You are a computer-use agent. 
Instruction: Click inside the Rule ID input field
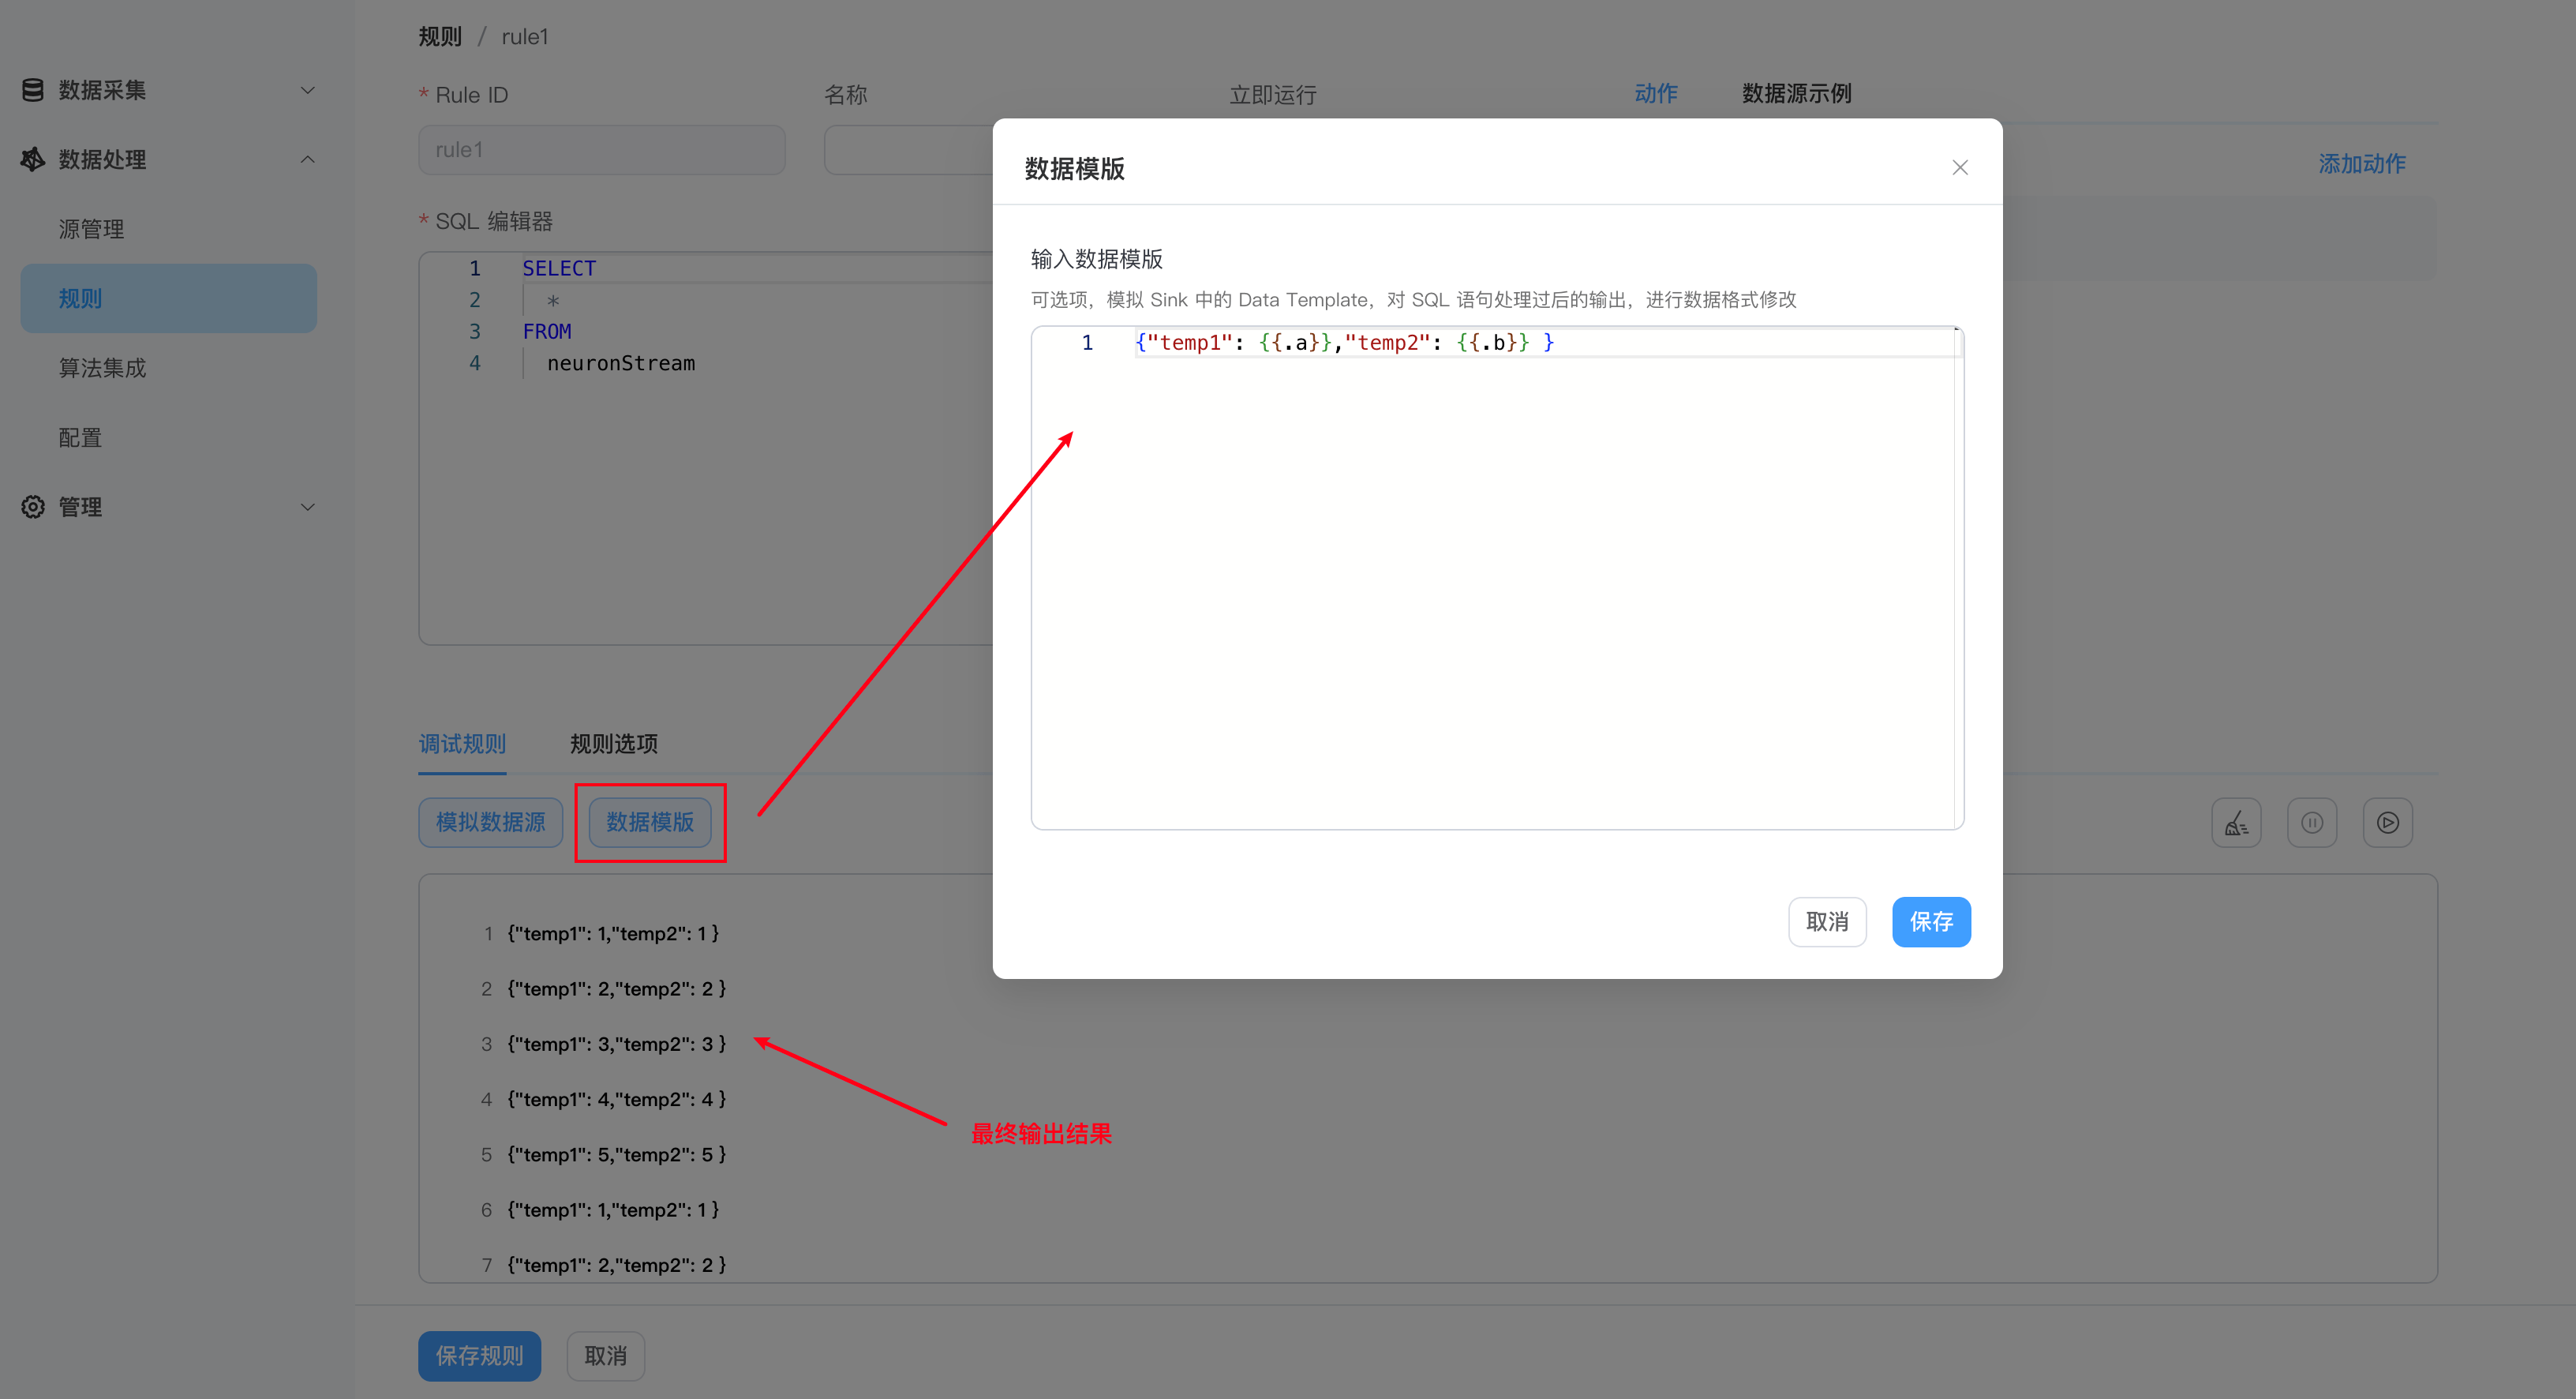click(600, 149)
